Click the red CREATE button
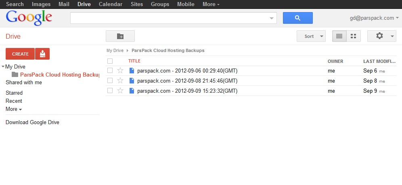Image resolution: width=402 pixels, height=185 pixels. point(20,54)
